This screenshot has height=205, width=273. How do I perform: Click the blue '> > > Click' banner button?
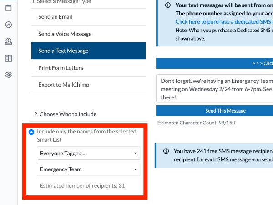(214, 63)
